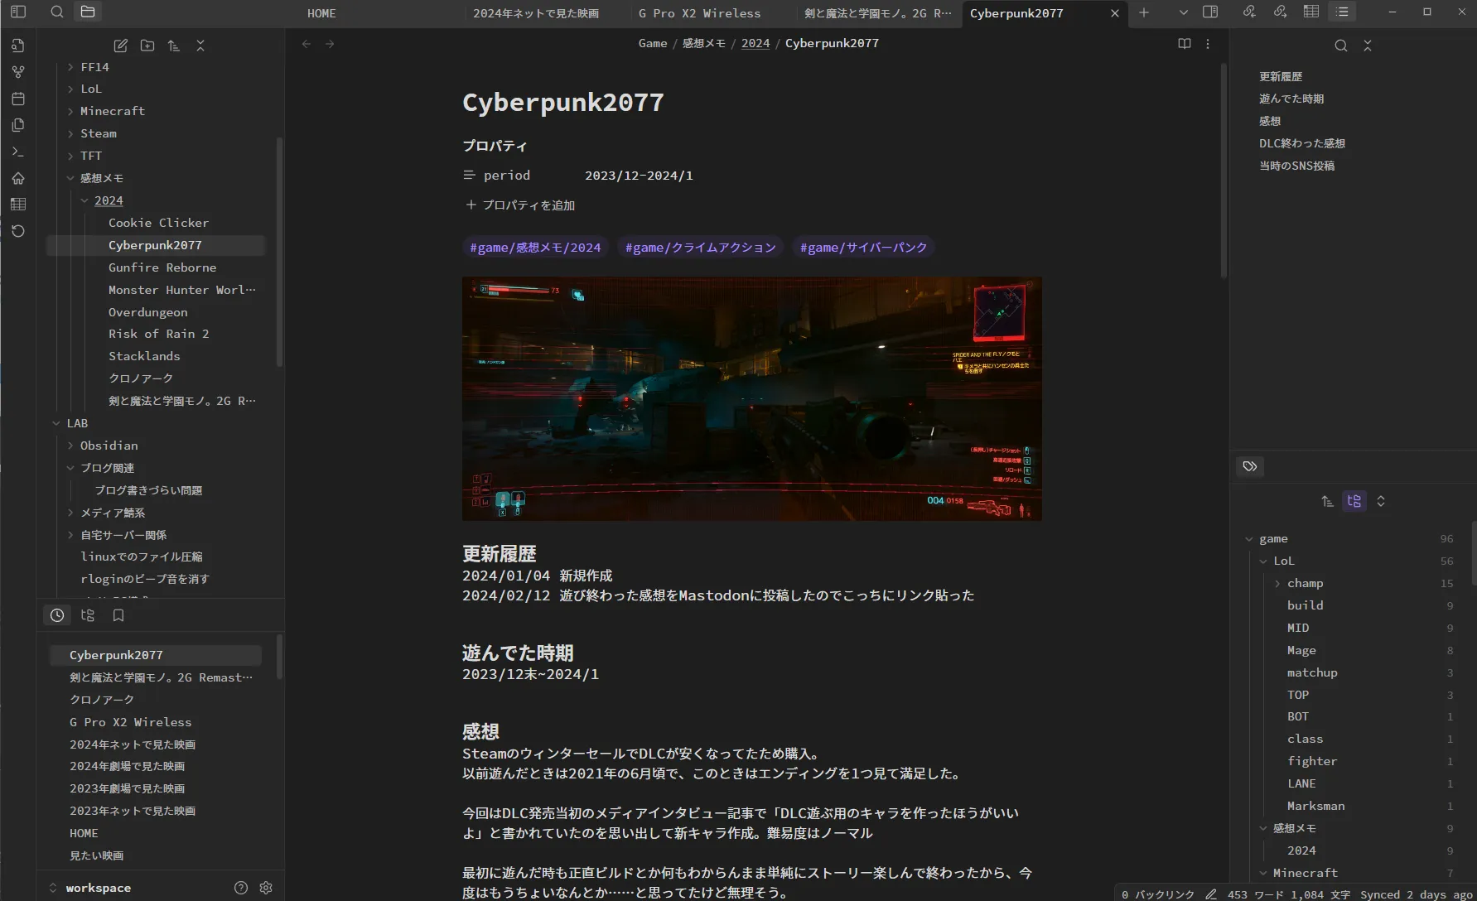This screenshot has width=1477, height=901.
Task: Toggle nested tags display
Action: [1354, 501]
